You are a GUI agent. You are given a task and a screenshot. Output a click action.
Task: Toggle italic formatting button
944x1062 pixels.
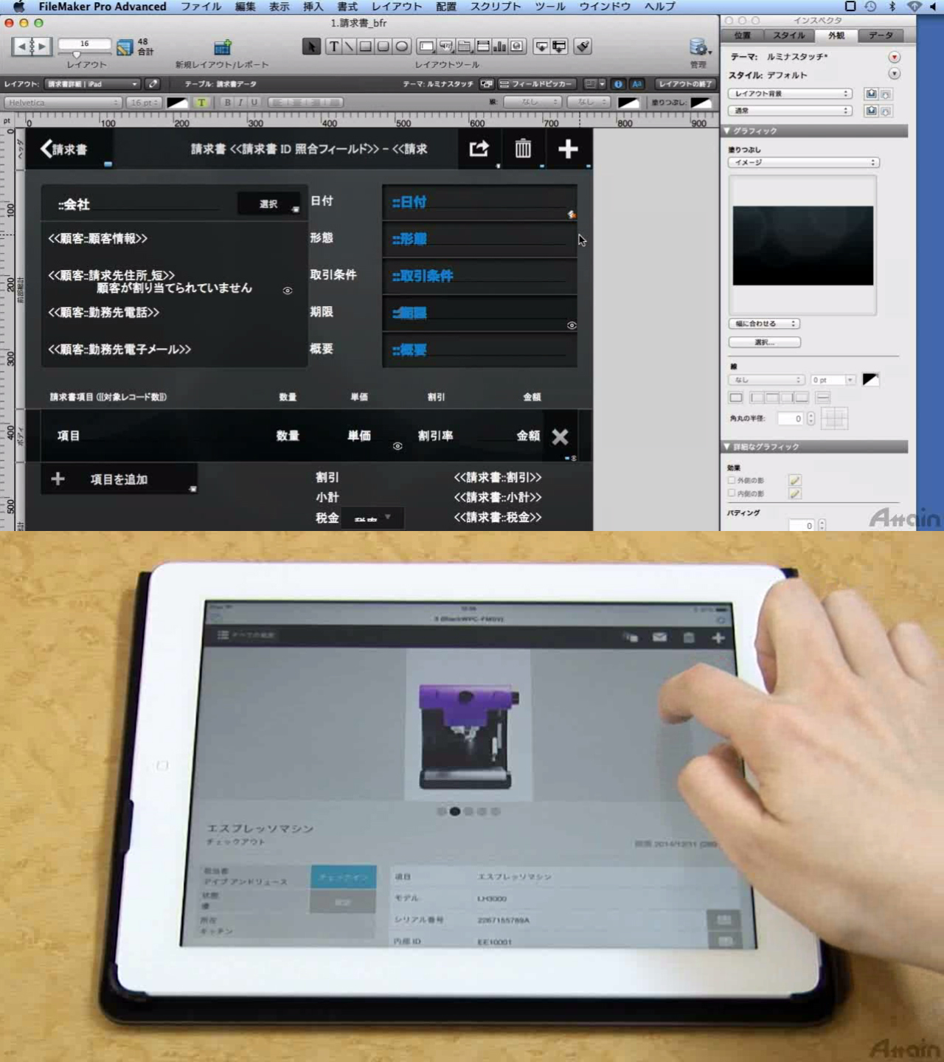tap(240, 103)
